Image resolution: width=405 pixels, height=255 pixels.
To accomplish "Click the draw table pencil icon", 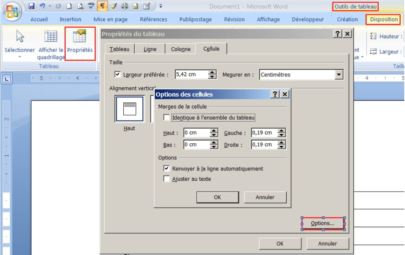I will tap(147, 6).
